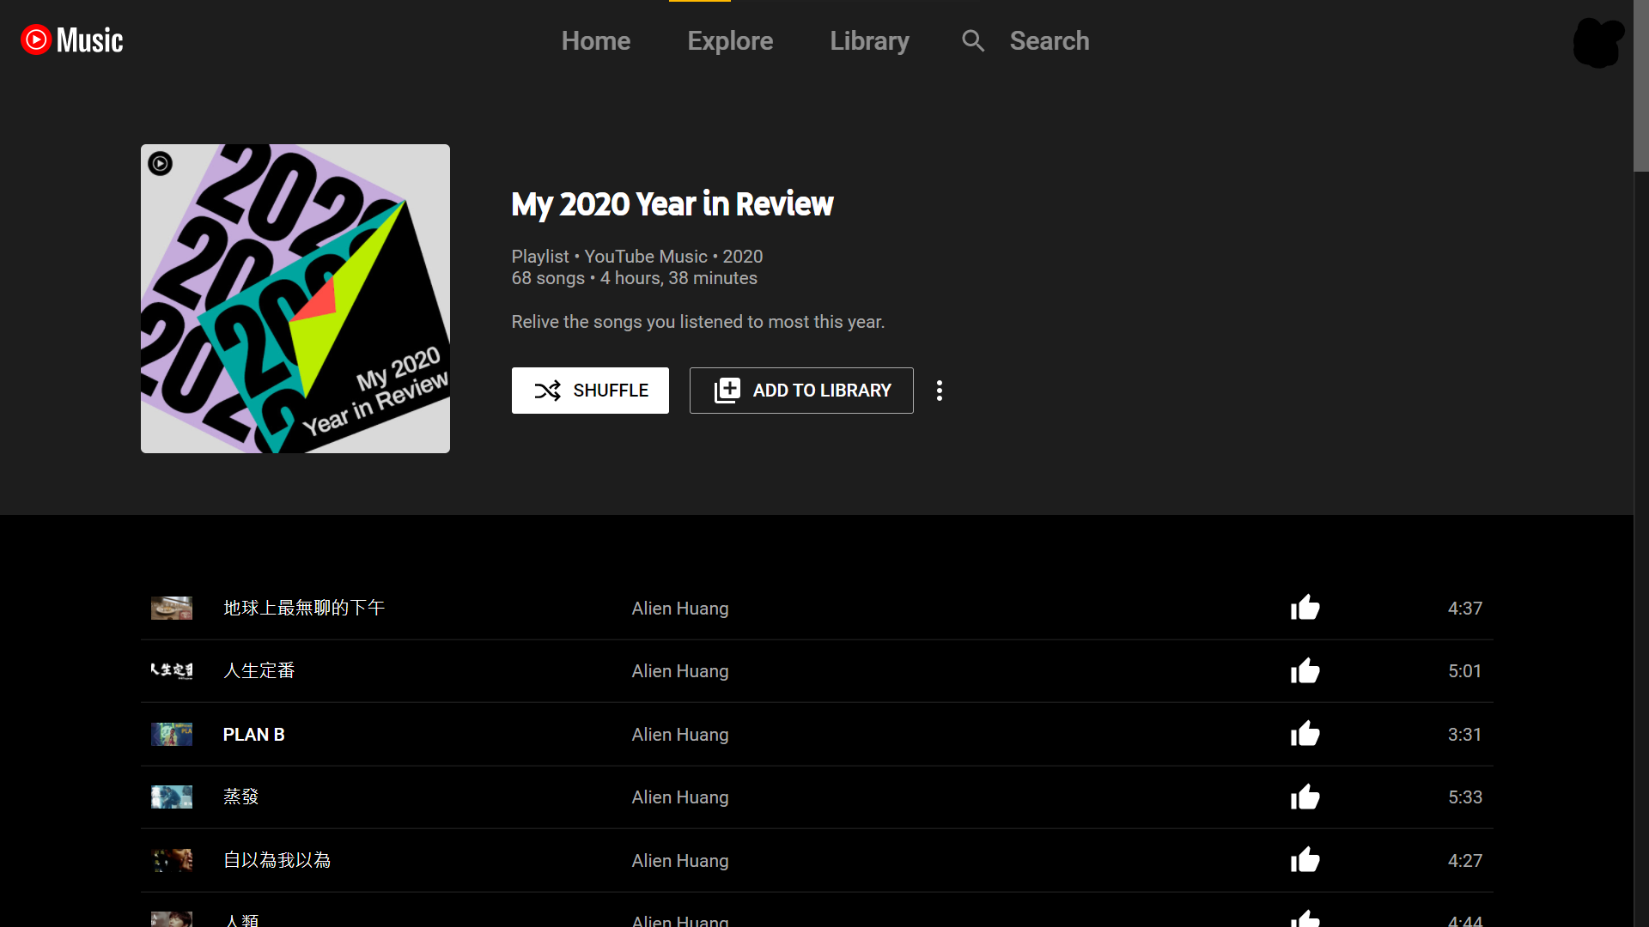Switch to the Explore tab
Viewport: 1649px width, 927px height.
730,40
